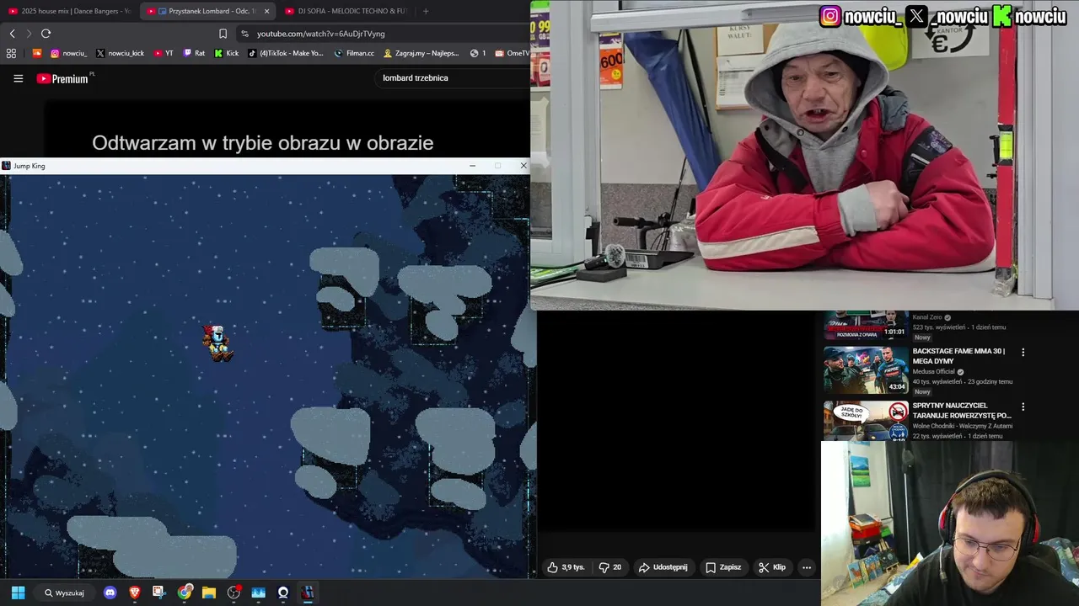
Task: Open the more actions ellipsis under video
Action: [x=807, y=567]
